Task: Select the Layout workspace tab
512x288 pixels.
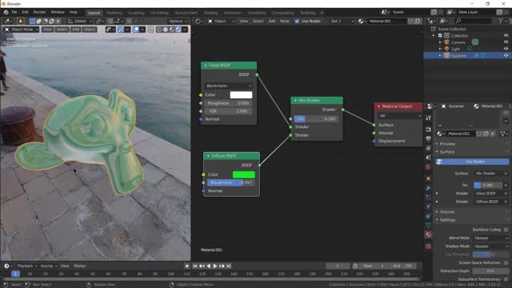Action: coord(94,13)
